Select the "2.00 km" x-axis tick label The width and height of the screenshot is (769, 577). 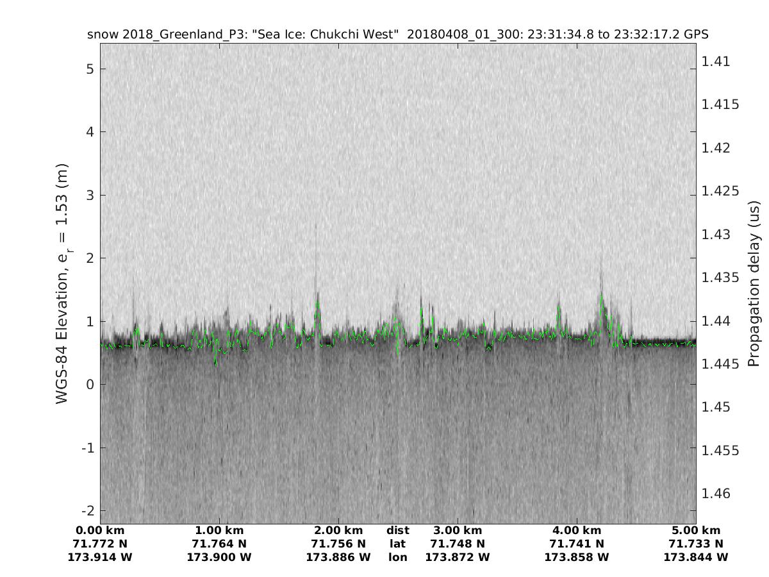(x=338, y=530)
